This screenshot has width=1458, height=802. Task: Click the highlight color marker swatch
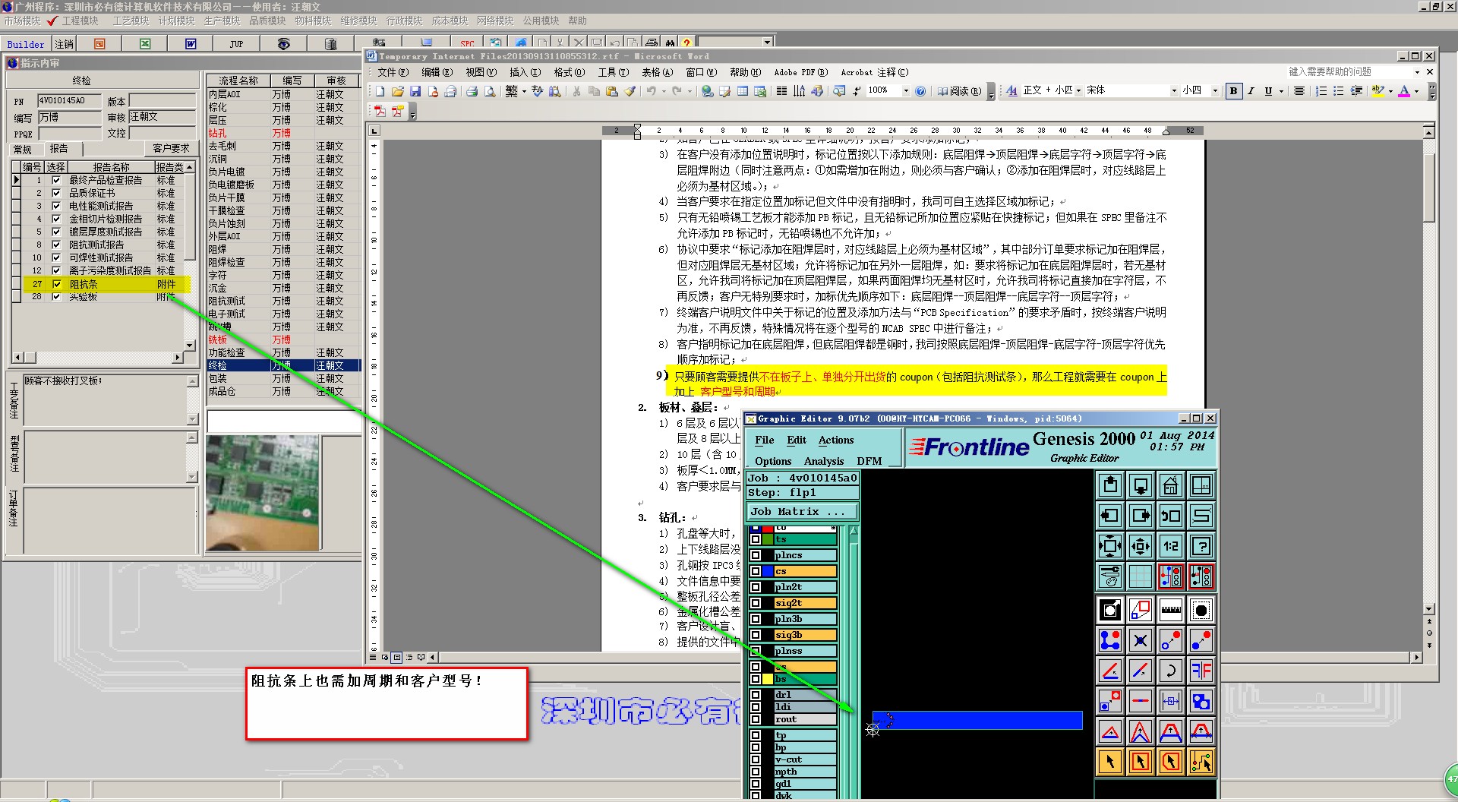point(1378,91)
